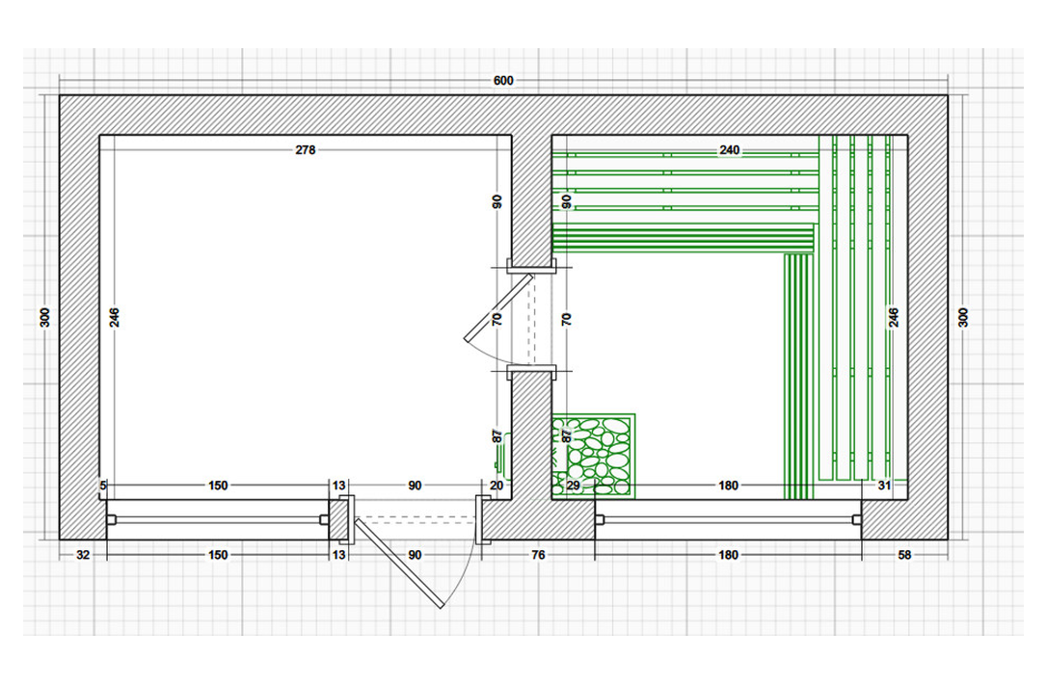The height and width of the screenshot is (684, 1047).
Task: Select the 150 dimension inside the left room
Action: point(218,486)
